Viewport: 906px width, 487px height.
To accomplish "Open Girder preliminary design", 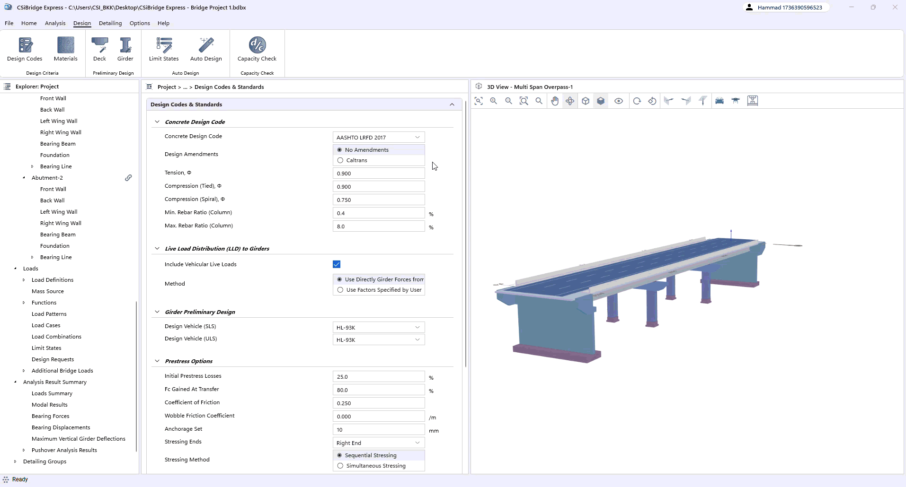I will click(125, 50).
